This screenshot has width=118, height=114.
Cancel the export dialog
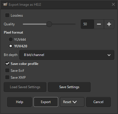coord(98,102)
